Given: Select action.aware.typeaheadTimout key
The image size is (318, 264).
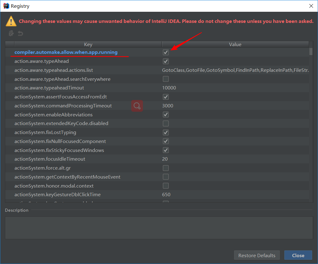Looking at the screenshot, I should click(x=49, y=88).
